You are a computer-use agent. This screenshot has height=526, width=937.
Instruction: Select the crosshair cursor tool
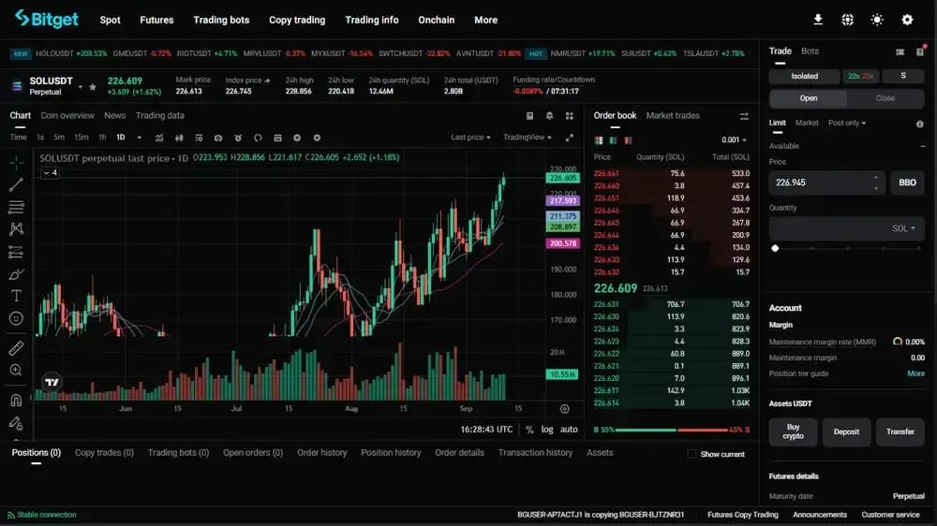coord(16,162)
